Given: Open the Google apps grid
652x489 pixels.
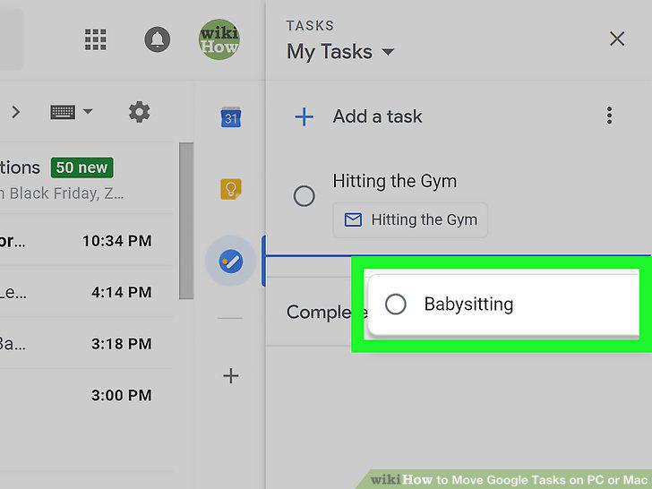Looking at the screenshot, I should coord(95,39).
